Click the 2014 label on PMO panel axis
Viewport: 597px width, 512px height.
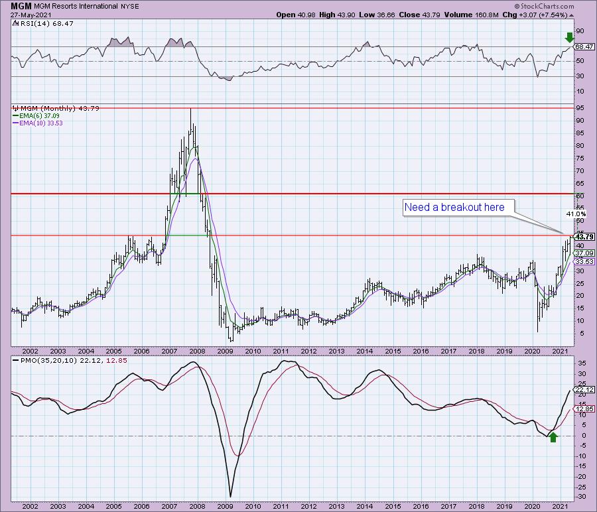click(364, 506)
